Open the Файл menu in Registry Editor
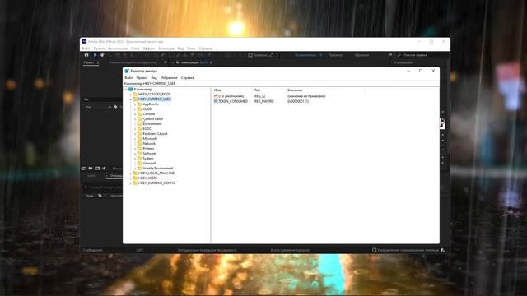This screenshot has height=296, width=527. pyautogui.click(x=128, y=78)
